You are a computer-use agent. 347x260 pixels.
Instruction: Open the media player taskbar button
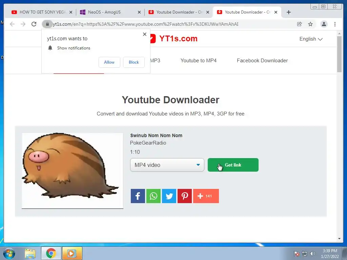point(72,253)
